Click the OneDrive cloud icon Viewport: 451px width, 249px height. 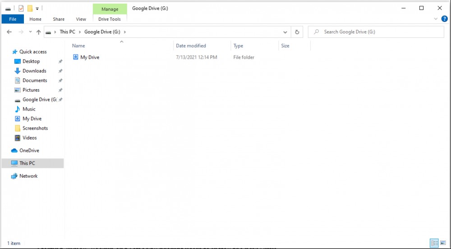tap(14, 150)
